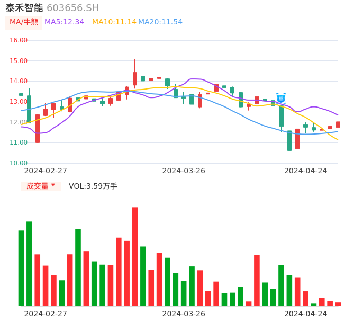Click the stock name 泰禾智能

tap(24, 8)
